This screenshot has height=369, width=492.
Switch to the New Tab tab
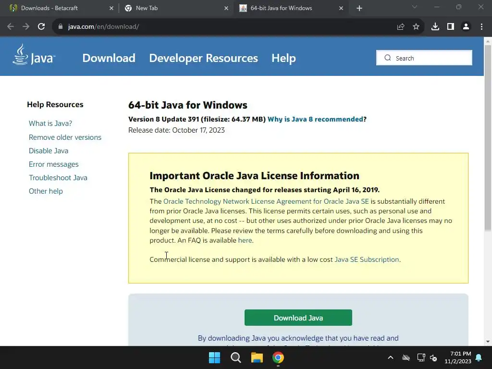(176, 8)
